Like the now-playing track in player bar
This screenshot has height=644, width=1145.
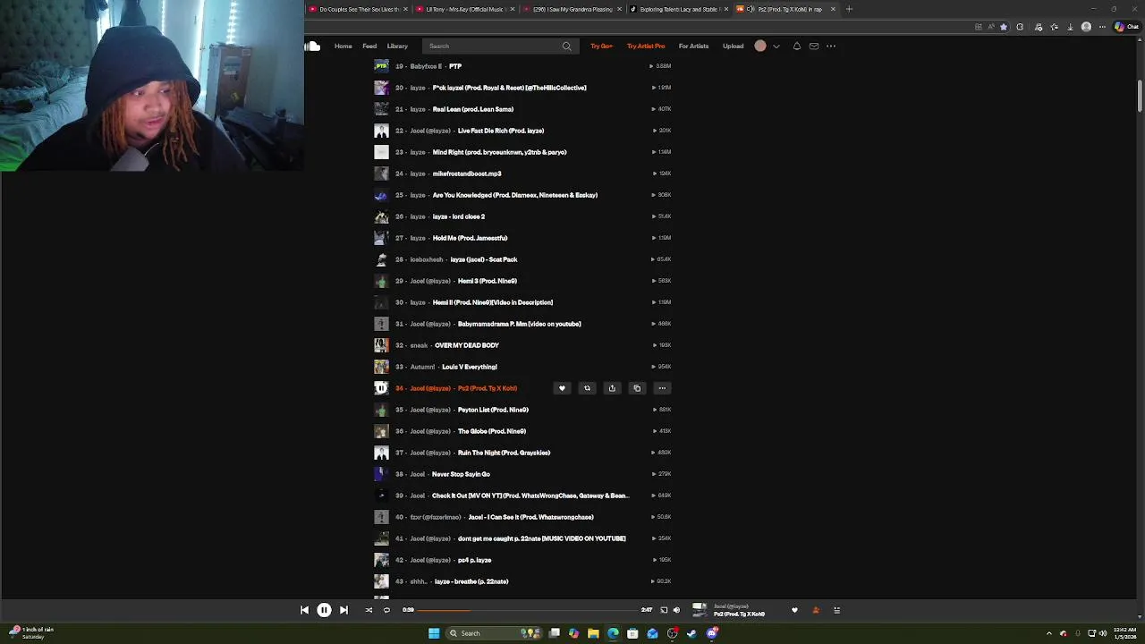tap(794, 610)
